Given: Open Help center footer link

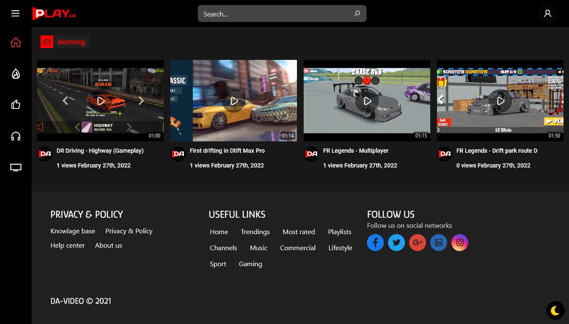Looking at the screenshot, I should click(67, 245).
